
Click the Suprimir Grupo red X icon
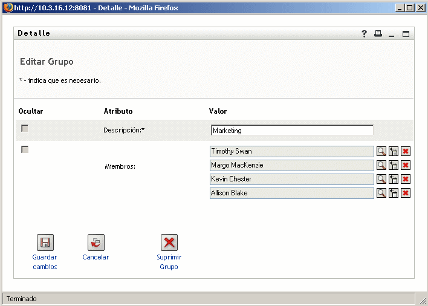click(169, 243)
